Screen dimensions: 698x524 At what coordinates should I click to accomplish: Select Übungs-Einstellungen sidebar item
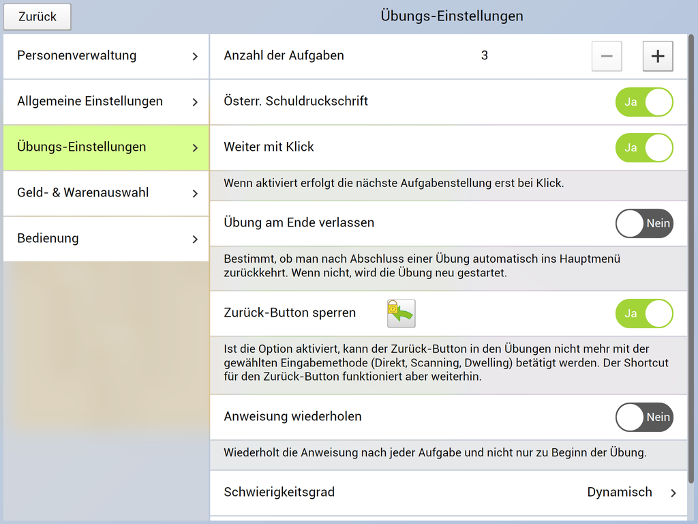pyautogui.click(x=106, y=147)
